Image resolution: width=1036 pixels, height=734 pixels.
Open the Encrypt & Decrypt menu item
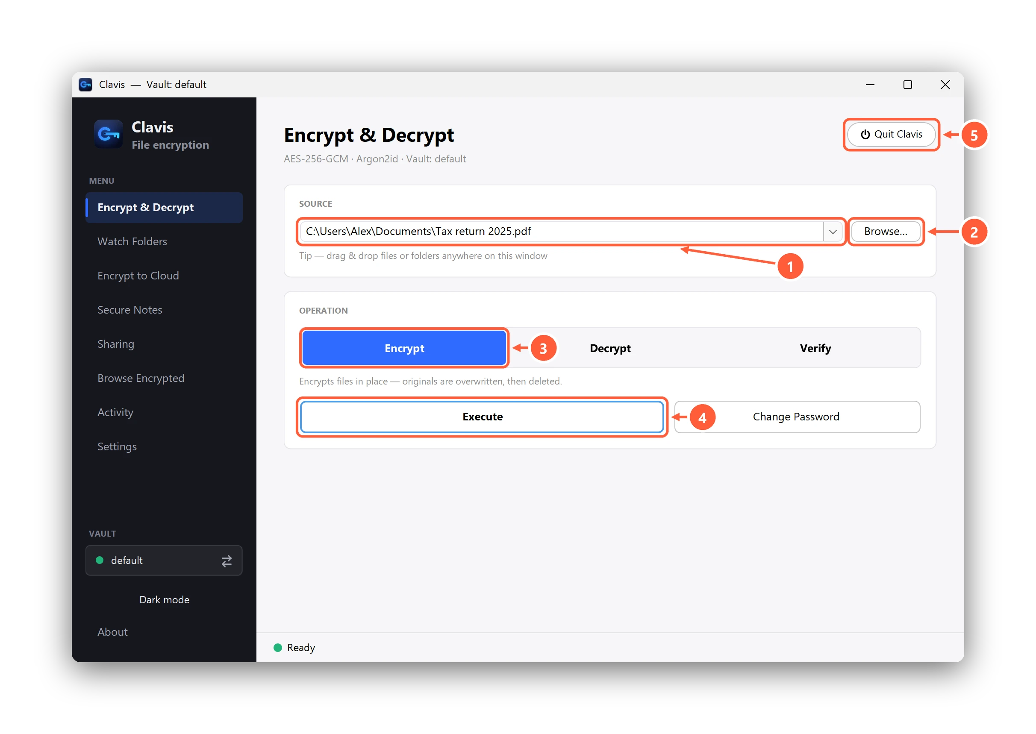tap(164, 208)
